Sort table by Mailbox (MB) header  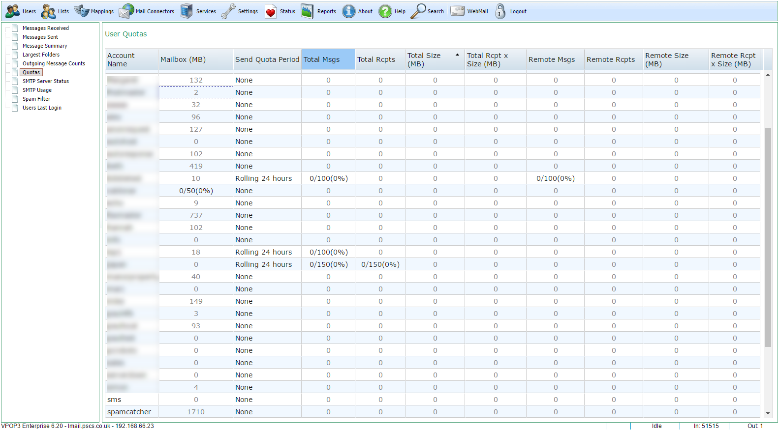click(x=183, y=59)
